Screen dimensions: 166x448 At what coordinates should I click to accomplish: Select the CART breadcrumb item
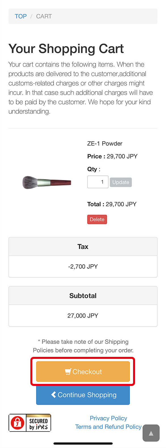[x=44, y=16]
